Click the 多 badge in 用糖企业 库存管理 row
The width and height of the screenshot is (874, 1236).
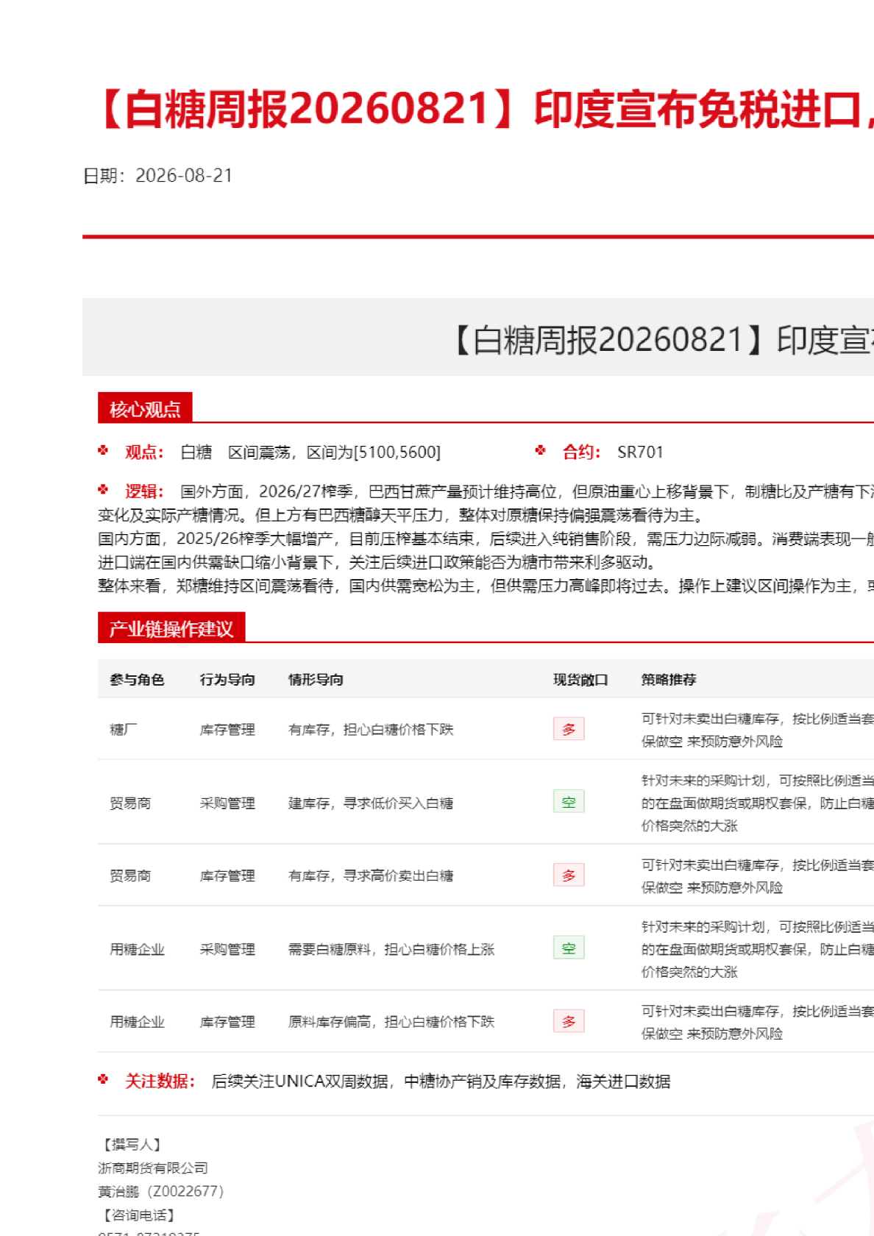click(569, 1021)
